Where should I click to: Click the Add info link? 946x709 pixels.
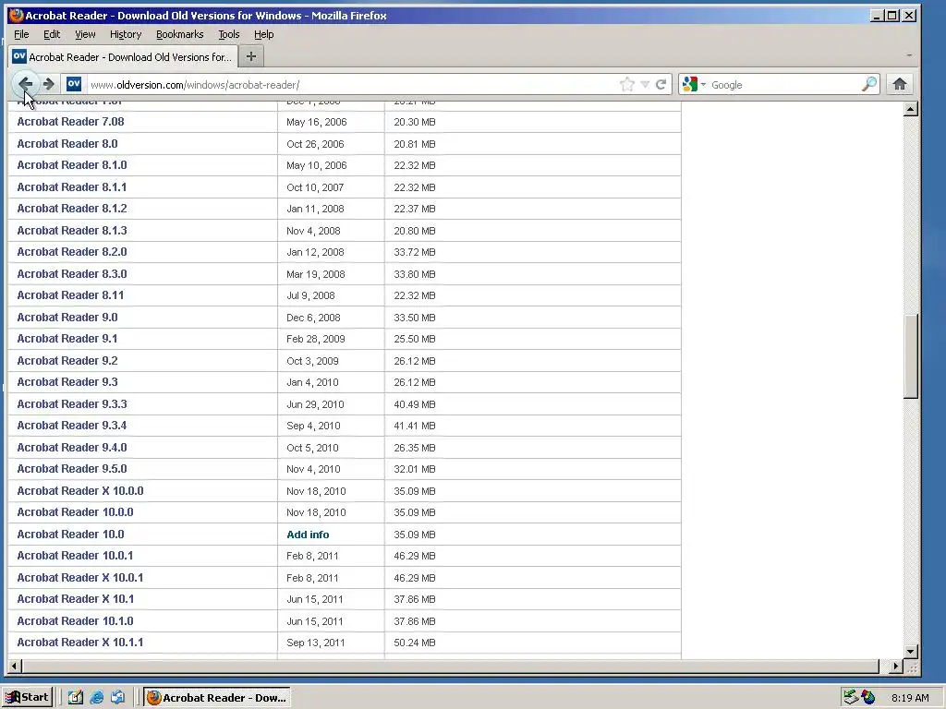[308, 535]
